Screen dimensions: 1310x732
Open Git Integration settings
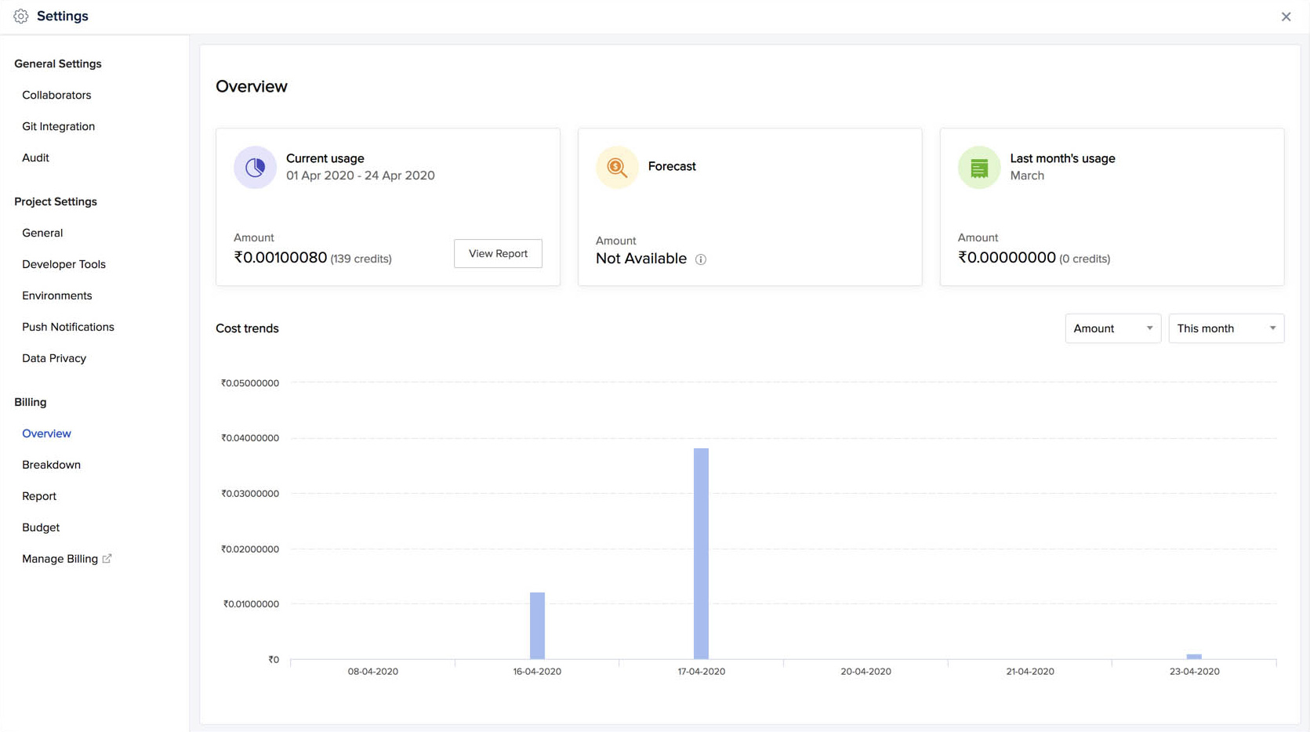pyautogui.click(x=57, y=126)
